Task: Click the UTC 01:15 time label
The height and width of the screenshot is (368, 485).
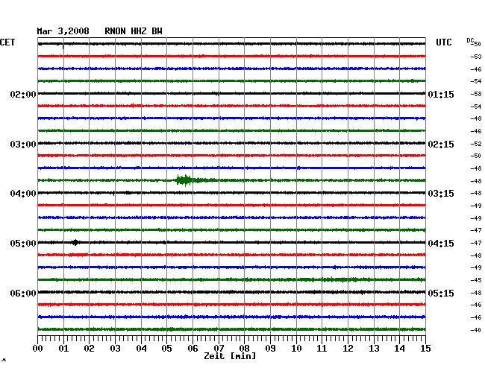Action: click(x=441, y=94)
